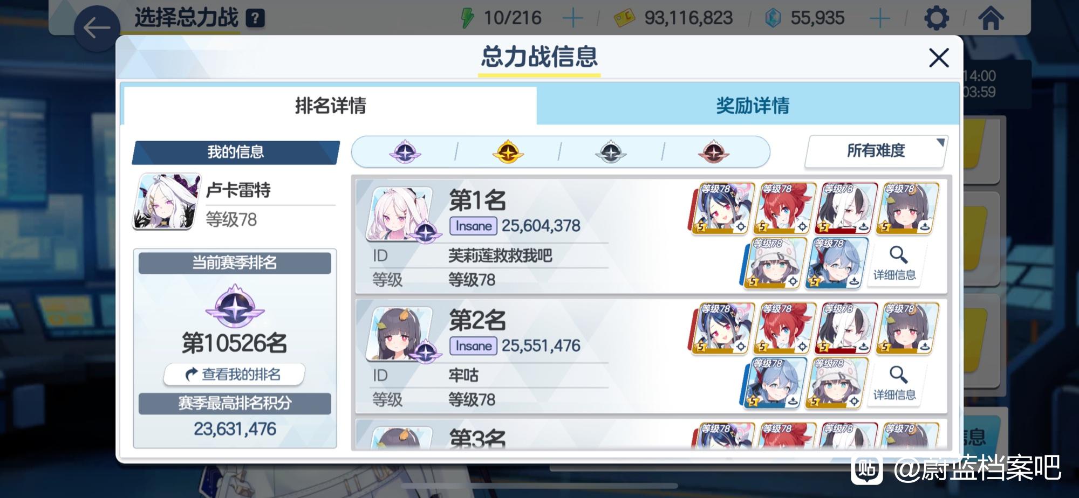Tap my profile avatar 卢卡雷特

click(x=166, y=202)
